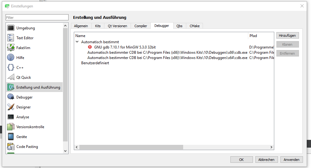Click the debugger list scroll right arrow

pyautogui.click(x=271, y=147)
